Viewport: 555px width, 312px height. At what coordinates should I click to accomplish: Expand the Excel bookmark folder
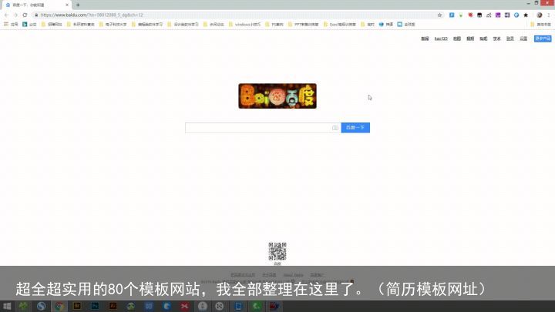pyautogui.click(x=339, y=25)
